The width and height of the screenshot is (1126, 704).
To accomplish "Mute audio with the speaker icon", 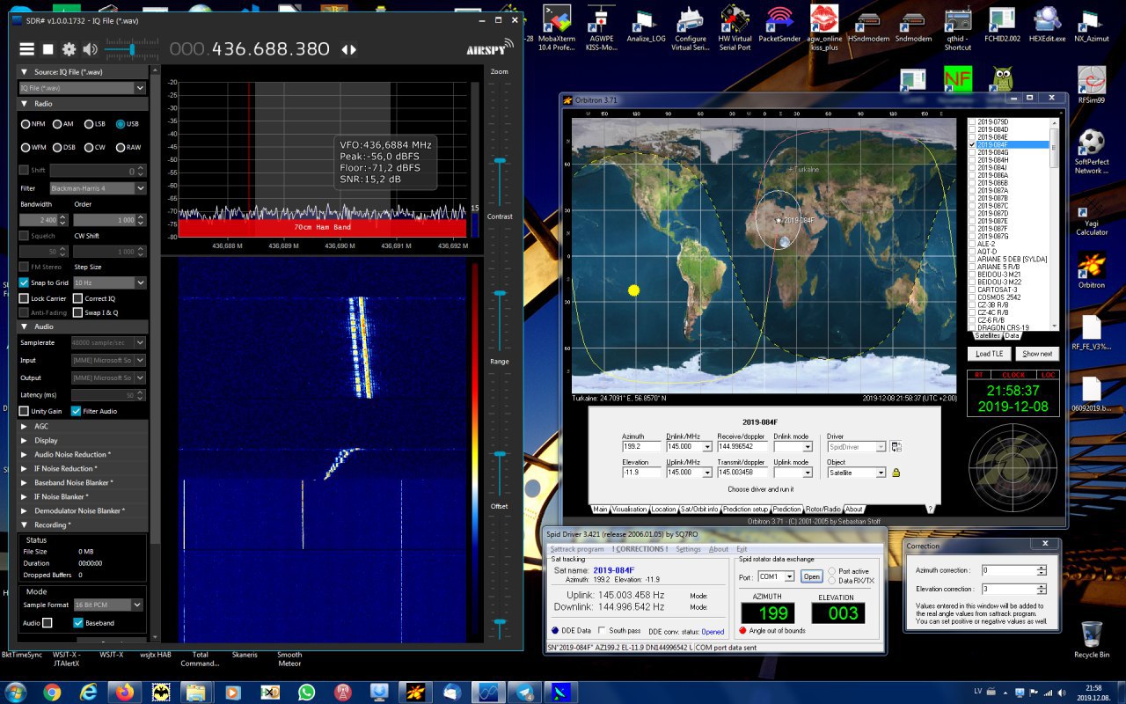I will point(91,49).
